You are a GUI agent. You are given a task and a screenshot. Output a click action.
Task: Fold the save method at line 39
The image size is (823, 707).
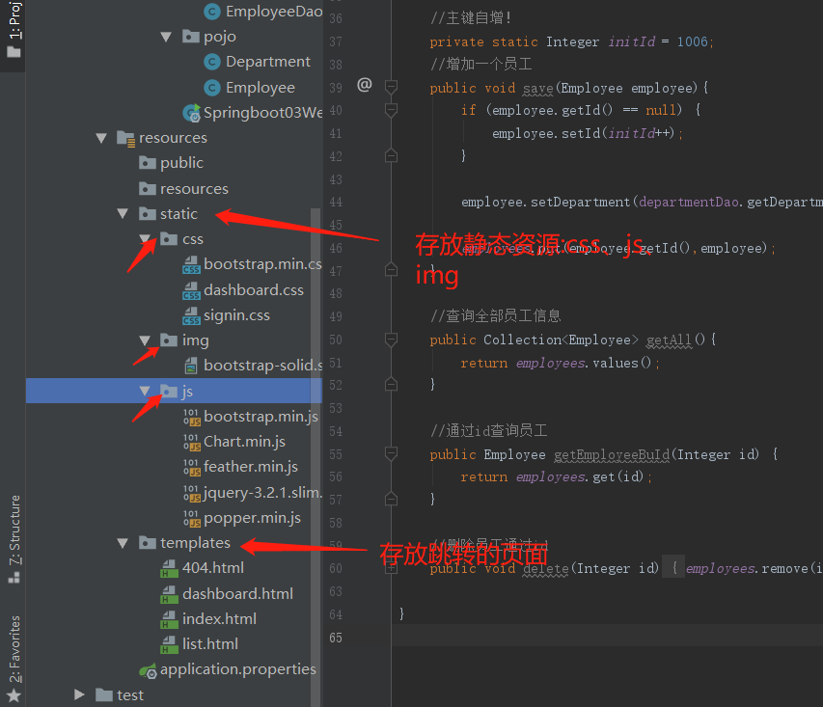tap(391, 87)
